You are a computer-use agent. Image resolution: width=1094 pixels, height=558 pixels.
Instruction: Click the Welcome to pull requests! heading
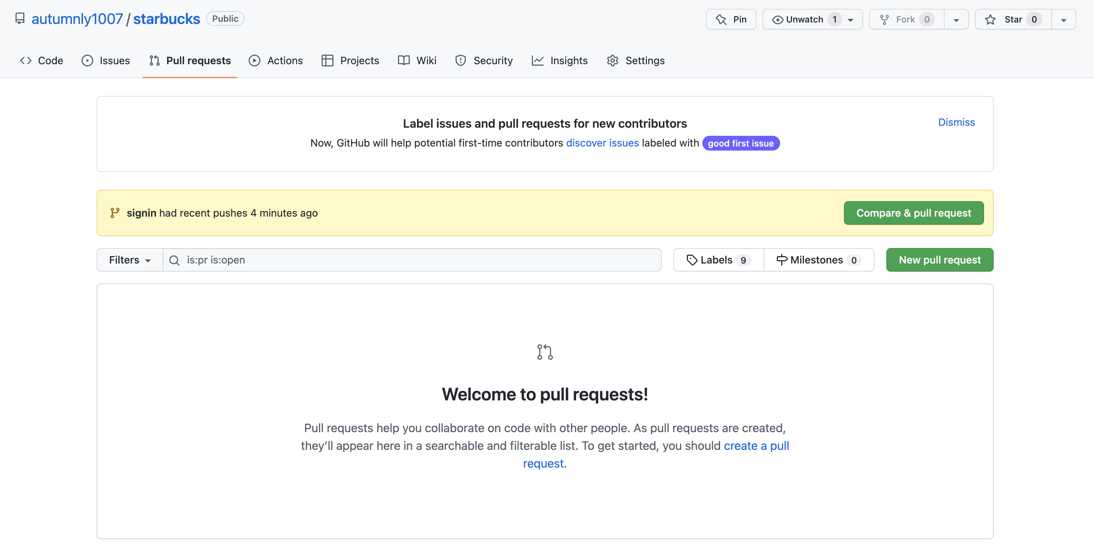[545, 395]
